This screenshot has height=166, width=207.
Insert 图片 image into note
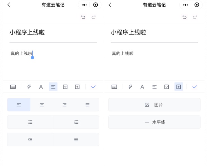click(154, 105)
